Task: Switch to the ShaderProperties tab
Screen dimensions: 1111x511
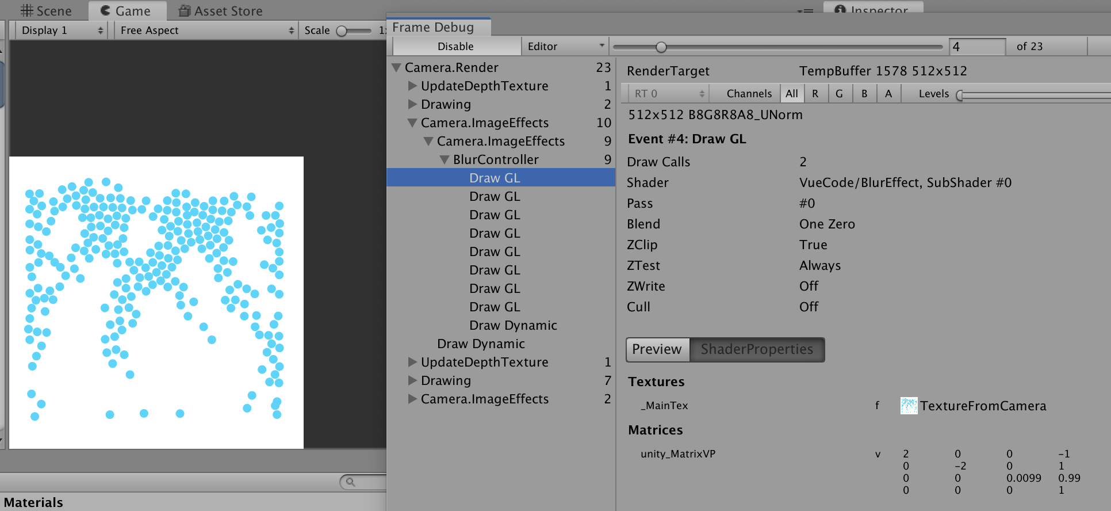Action: click(x=757, y=349)
